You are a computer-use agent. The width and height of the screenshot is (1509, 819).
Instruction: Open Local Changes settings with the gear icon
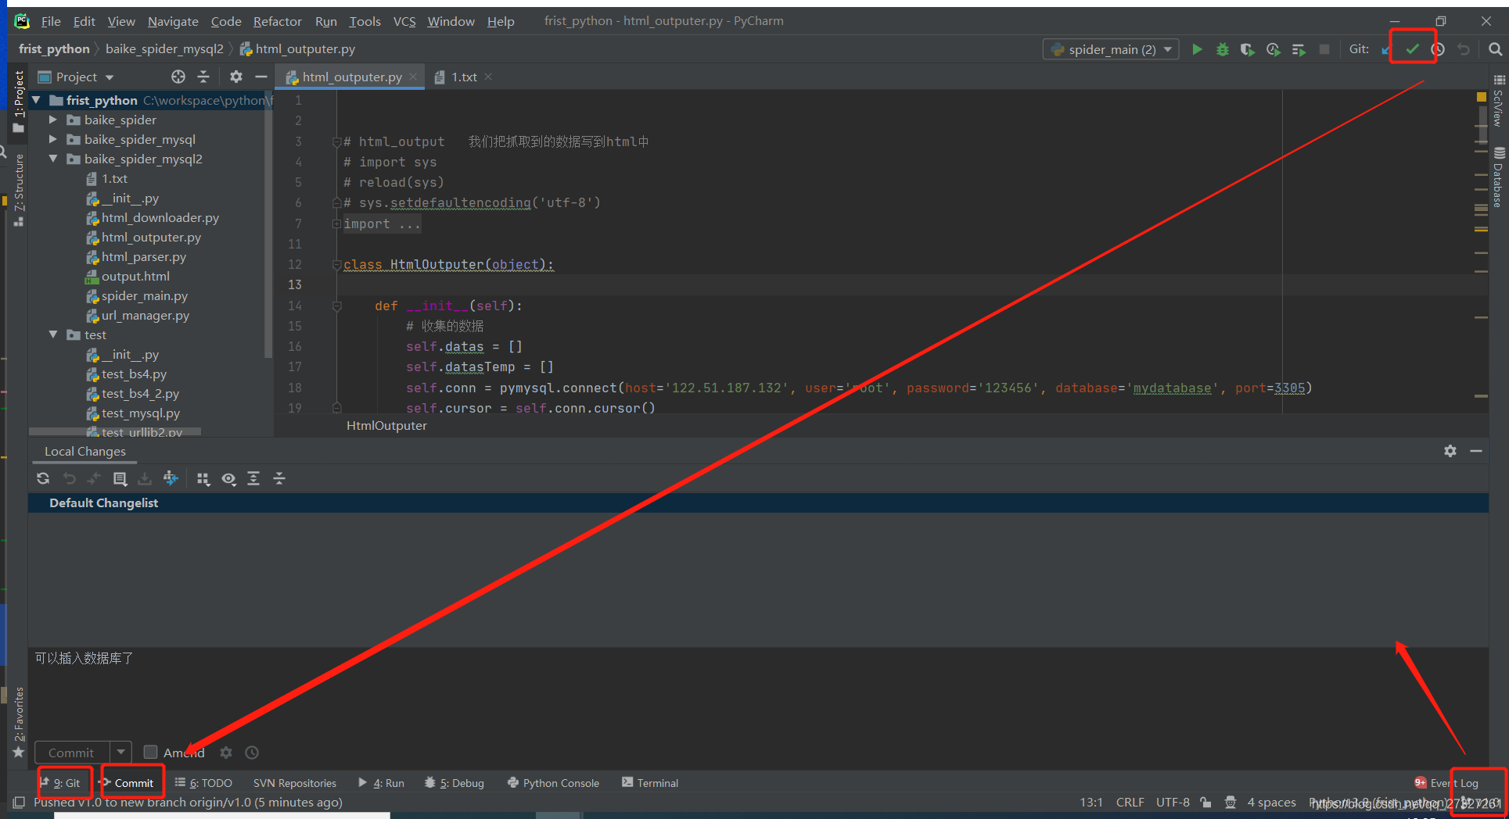[x=1450, y=451]
